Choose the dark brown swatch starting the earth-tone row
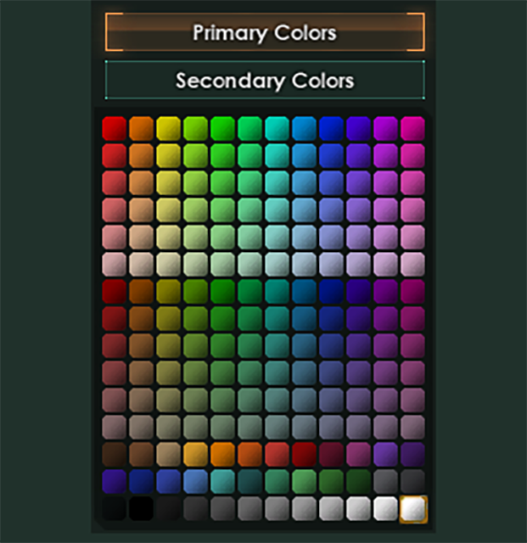The width and height of the screenshot is (527, 543). coord(114,455)
